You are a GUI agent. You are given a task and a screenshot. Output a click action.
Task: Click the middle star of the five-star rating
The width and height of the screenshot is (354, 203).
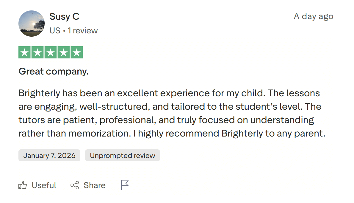tap(50, 52)
